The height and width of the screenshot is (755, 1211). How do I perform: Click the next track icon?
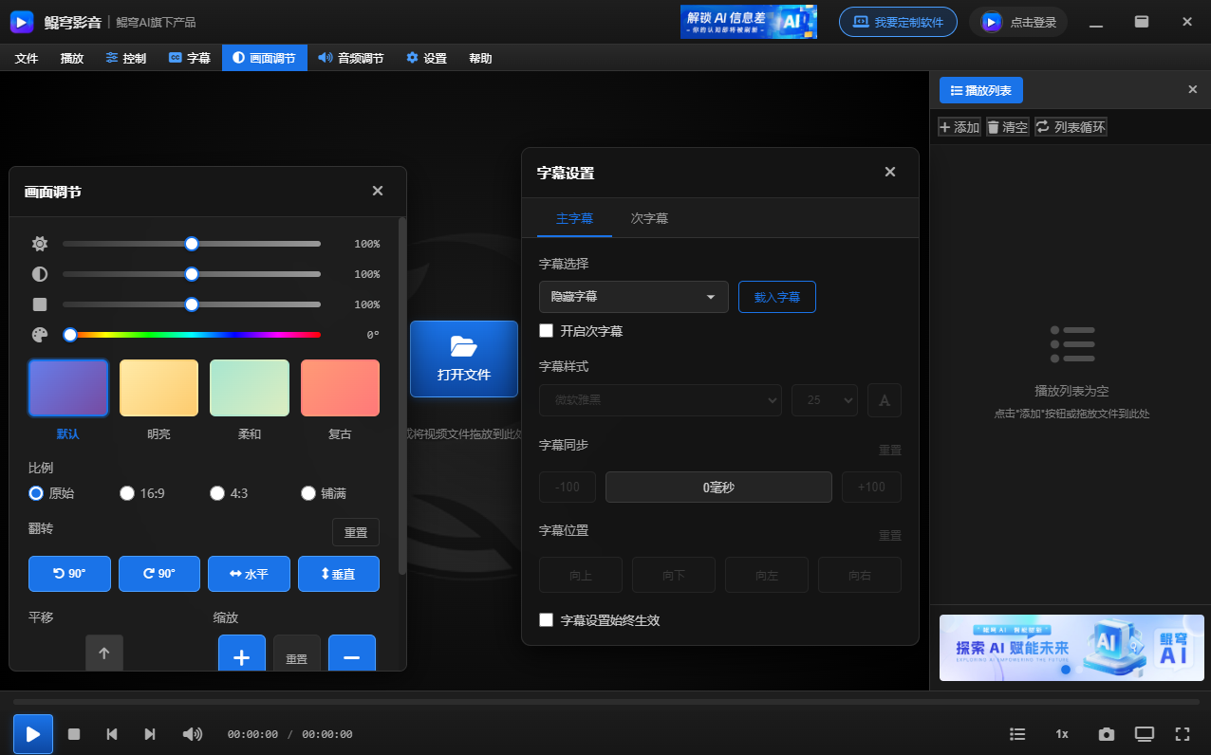click(150, 733)
